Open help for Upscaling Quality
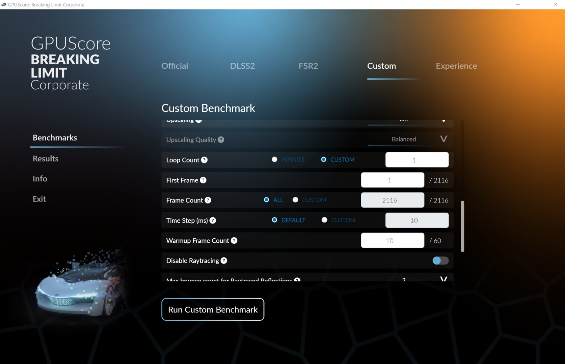Screen dimensions: 565x364 221,140
